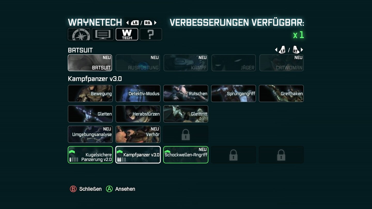The height and width of the screenshot is (209, 372).
Task: Select the Kampf category tab
Action: [186, 63]
